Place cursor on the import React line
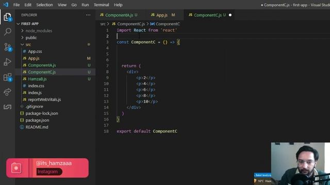 147,30
